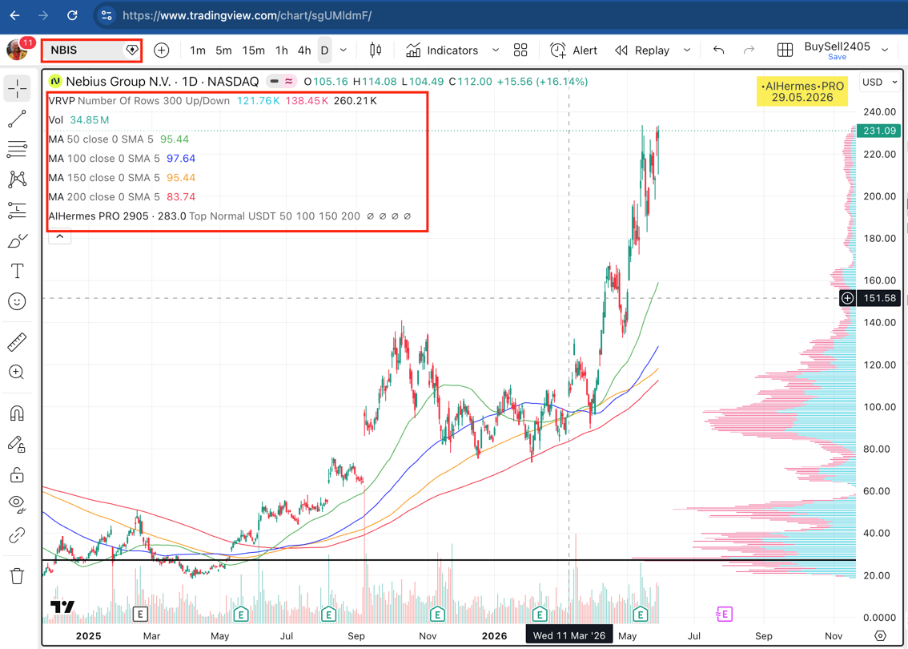
Task: Open the indicator templates grid icon
Action: click(x=520, y=50)
